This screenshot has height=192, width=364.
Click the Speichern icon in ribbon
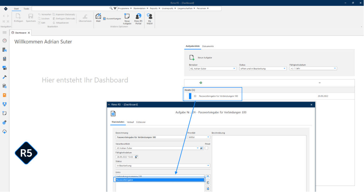[31, 18]
